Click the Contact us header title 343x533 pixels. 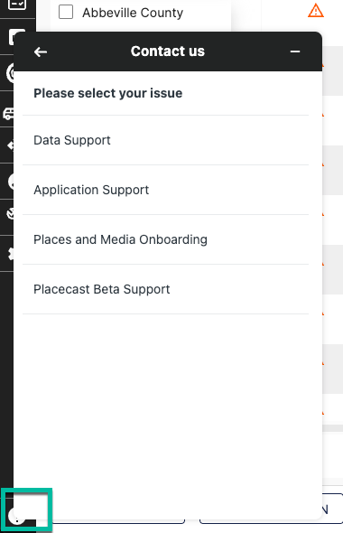pyautogui.click(x=168, y=51)
